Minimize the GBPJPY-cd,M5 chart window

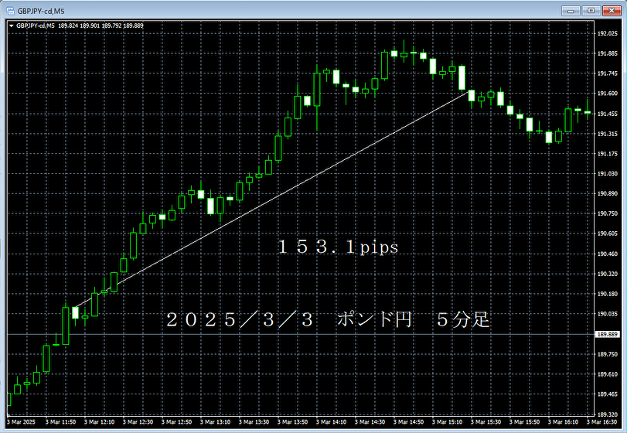tap(573, 10)
